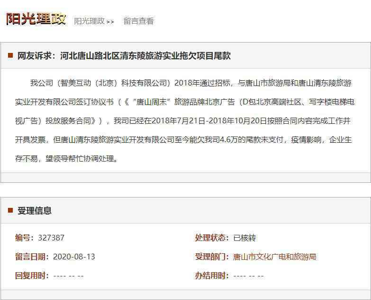This screenshot has width=371, height=300.
Task: Click the 阳光理政 logo
Action: 36,19
